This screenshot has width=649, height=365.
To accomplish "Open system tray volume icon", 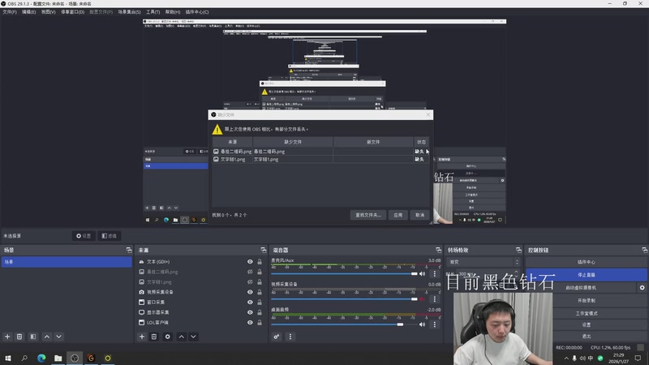I will pyautogui.click(x=582, y=359).
